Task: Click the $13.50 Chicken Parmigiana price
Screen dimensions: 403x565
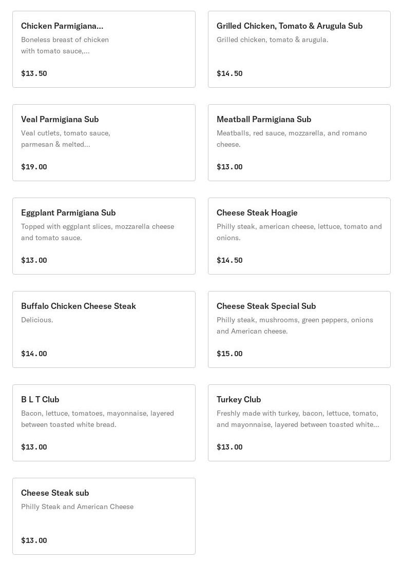Action: (34, 73)
